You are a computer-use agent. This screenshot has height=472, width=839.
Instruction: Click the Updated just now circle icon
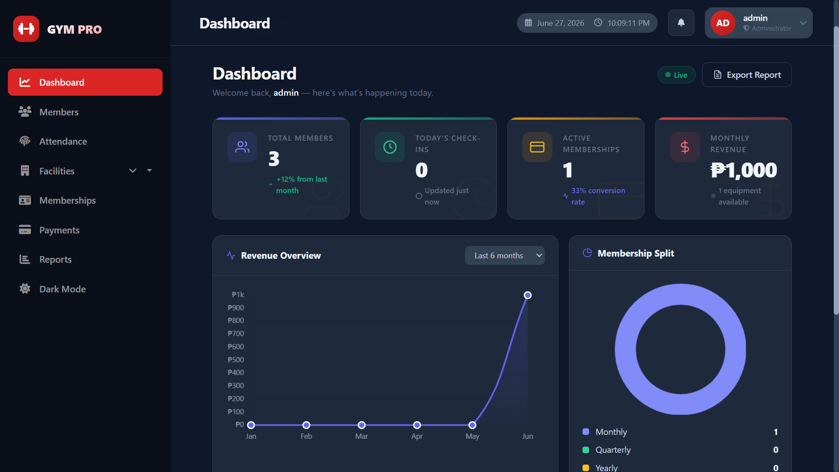(x=419, y=196)
